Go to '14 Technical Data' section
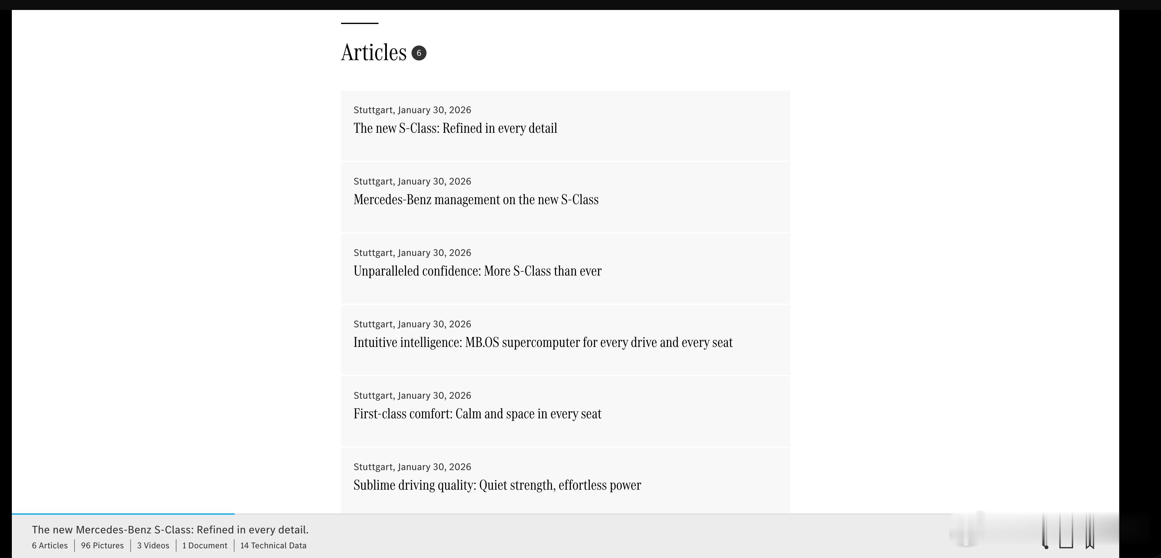 click(x=273, y=546)
